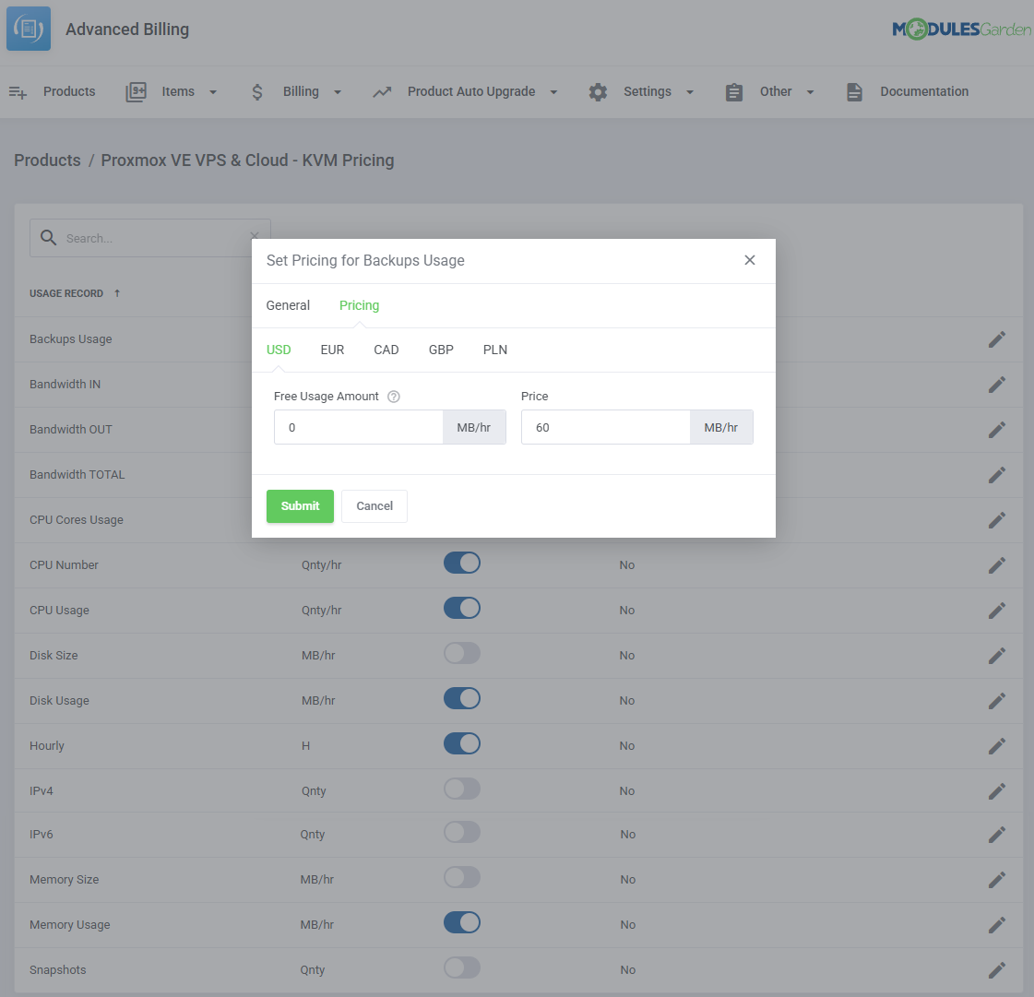
Task: Click the pencil edit icon for Disk Usage
Action: pos(996,701)
